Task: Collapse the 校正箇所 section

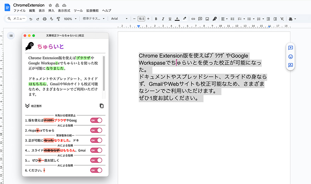Action: tap(27, 106)
